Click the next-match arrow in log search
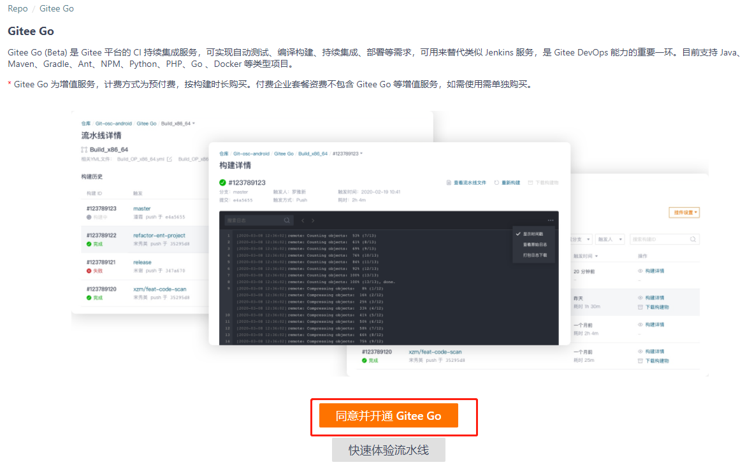This screenshot has width=752, height=474. click(312, 220)
